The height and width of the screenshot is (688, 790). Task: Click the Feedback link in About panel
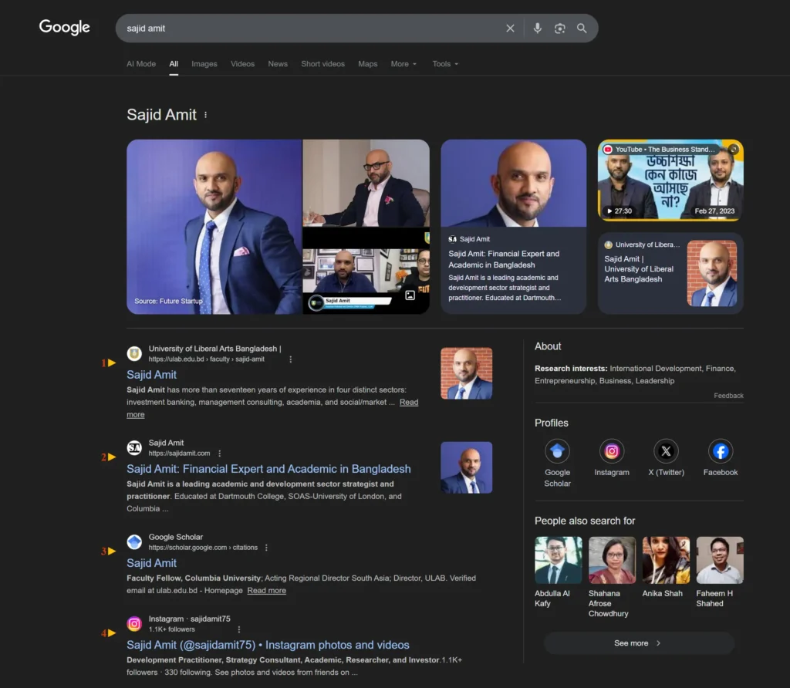click(x=728, y=396)
